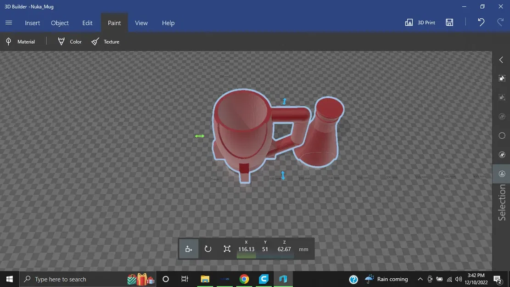Click the highlighted triangle selection mode icon

point(502,174)
